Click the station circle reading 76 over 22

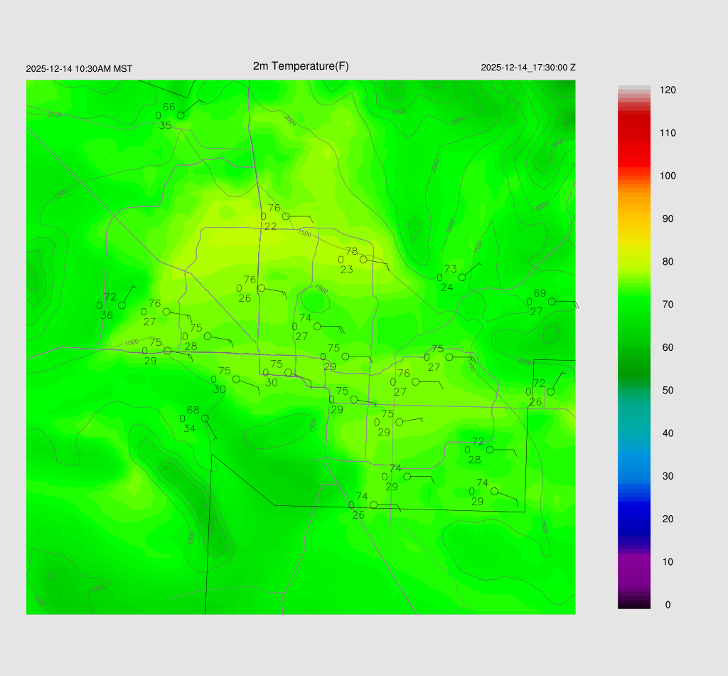pyautogui.click(x=286, y=216)
